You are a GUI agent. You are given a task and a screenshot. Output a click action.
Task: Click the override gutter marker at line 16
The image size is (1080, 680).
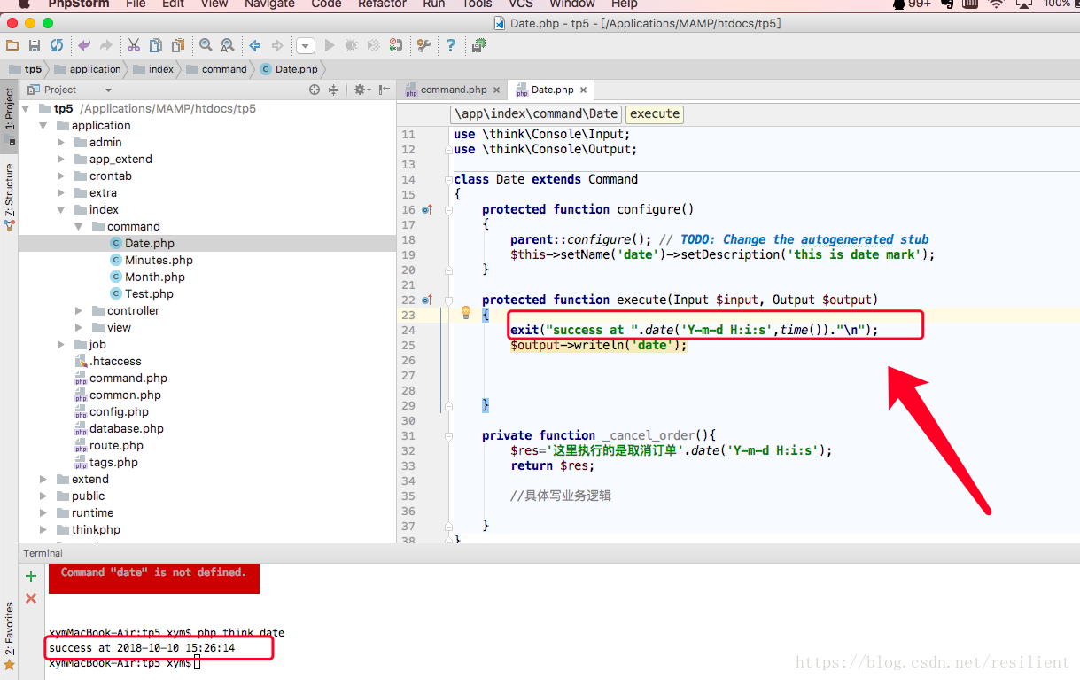pos(426,210)
